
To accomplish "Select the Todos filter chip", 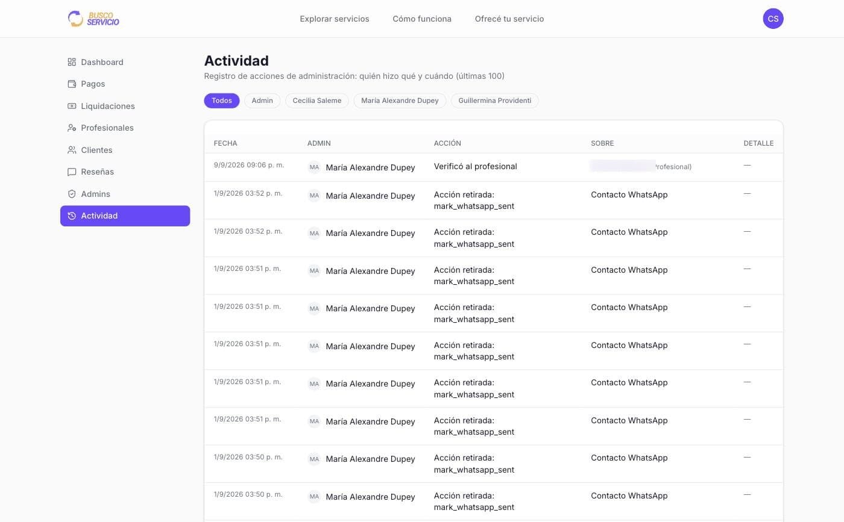I will (x=222, y=101).
